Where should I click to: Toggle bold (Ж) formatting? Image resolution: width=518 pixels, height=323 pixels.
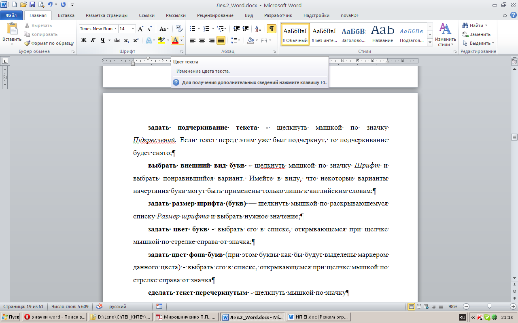[84, 40]
